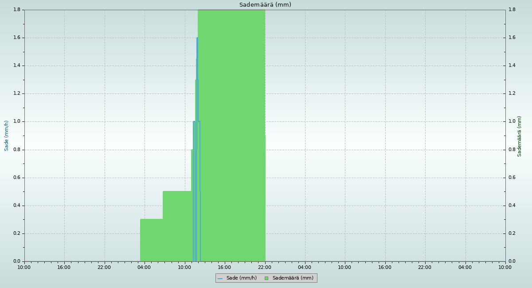Click the tall green block reaching 1.8
The image size is (532, 288).
[x=231, y=133]
